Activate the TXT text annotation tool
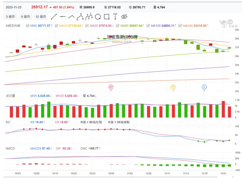This screenshot has height=178, width=242. [115, 17]
